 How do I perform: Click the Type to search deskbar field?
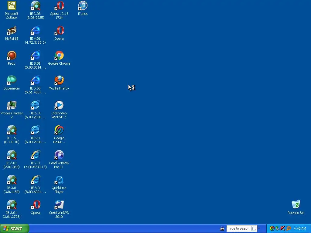(239, 228)
